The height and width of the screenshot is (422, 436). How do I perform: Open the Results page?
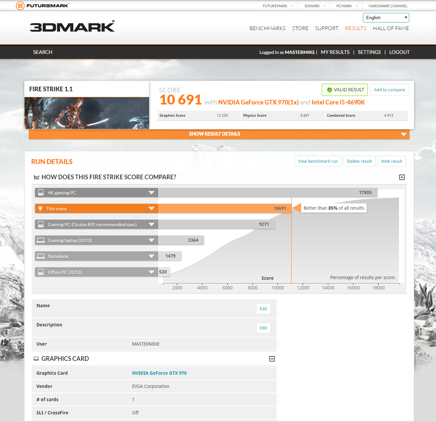356,28
